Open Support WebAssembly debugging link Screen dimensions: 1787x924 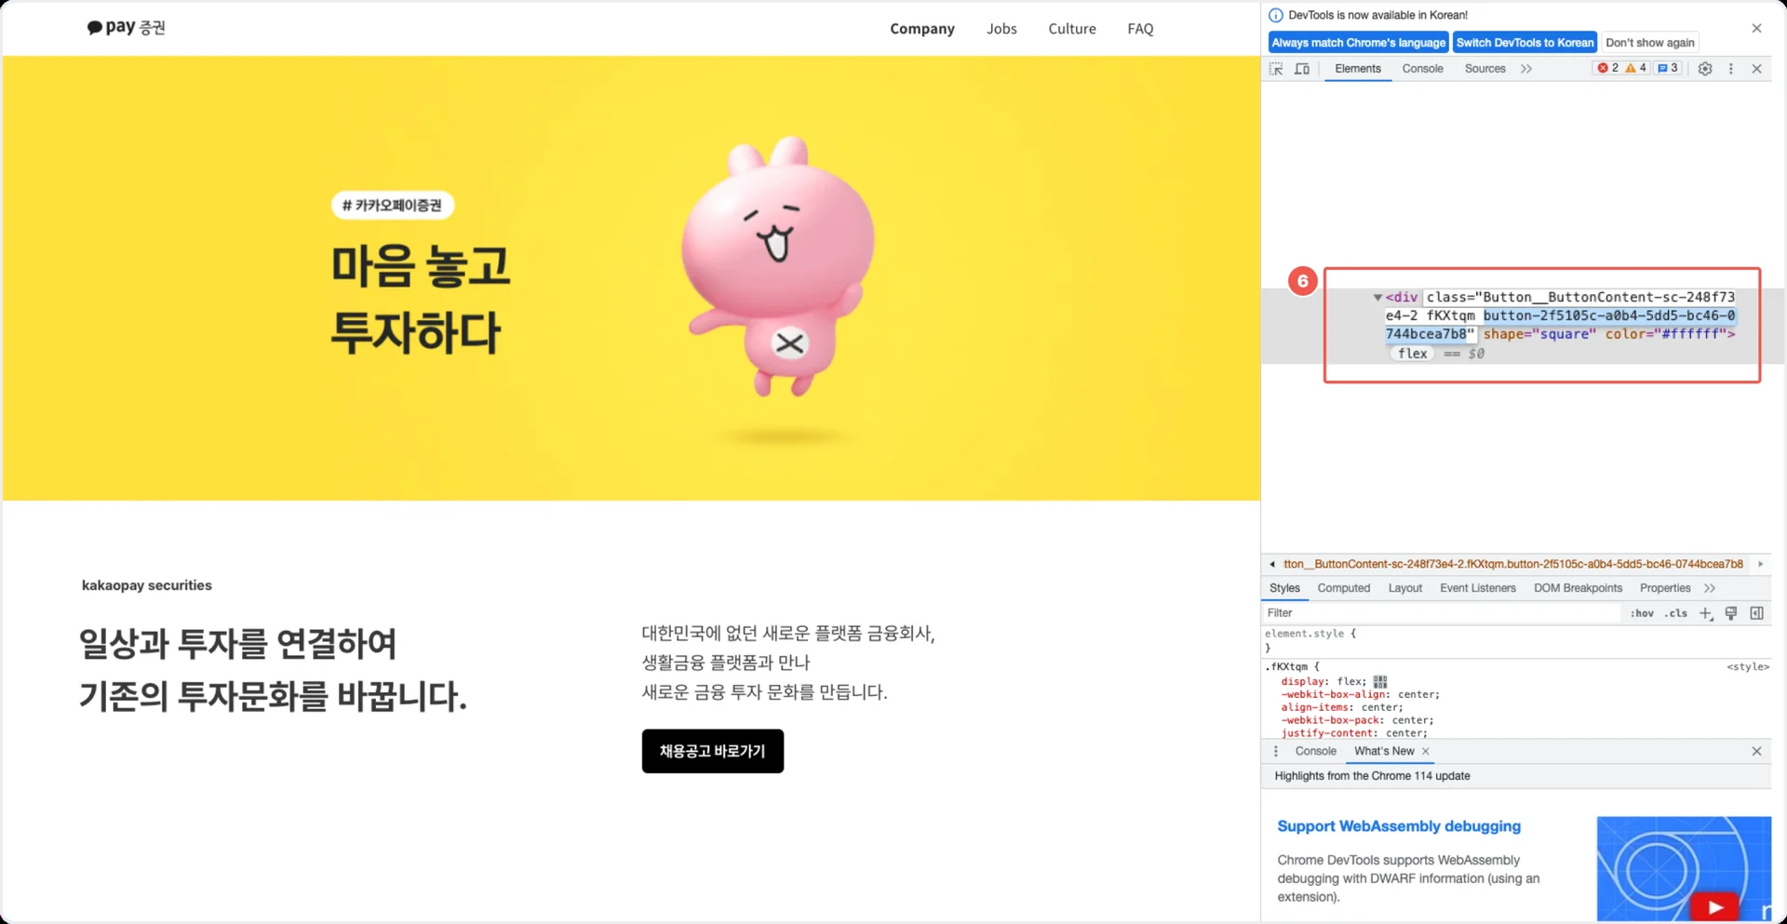tap(1399, 826)
